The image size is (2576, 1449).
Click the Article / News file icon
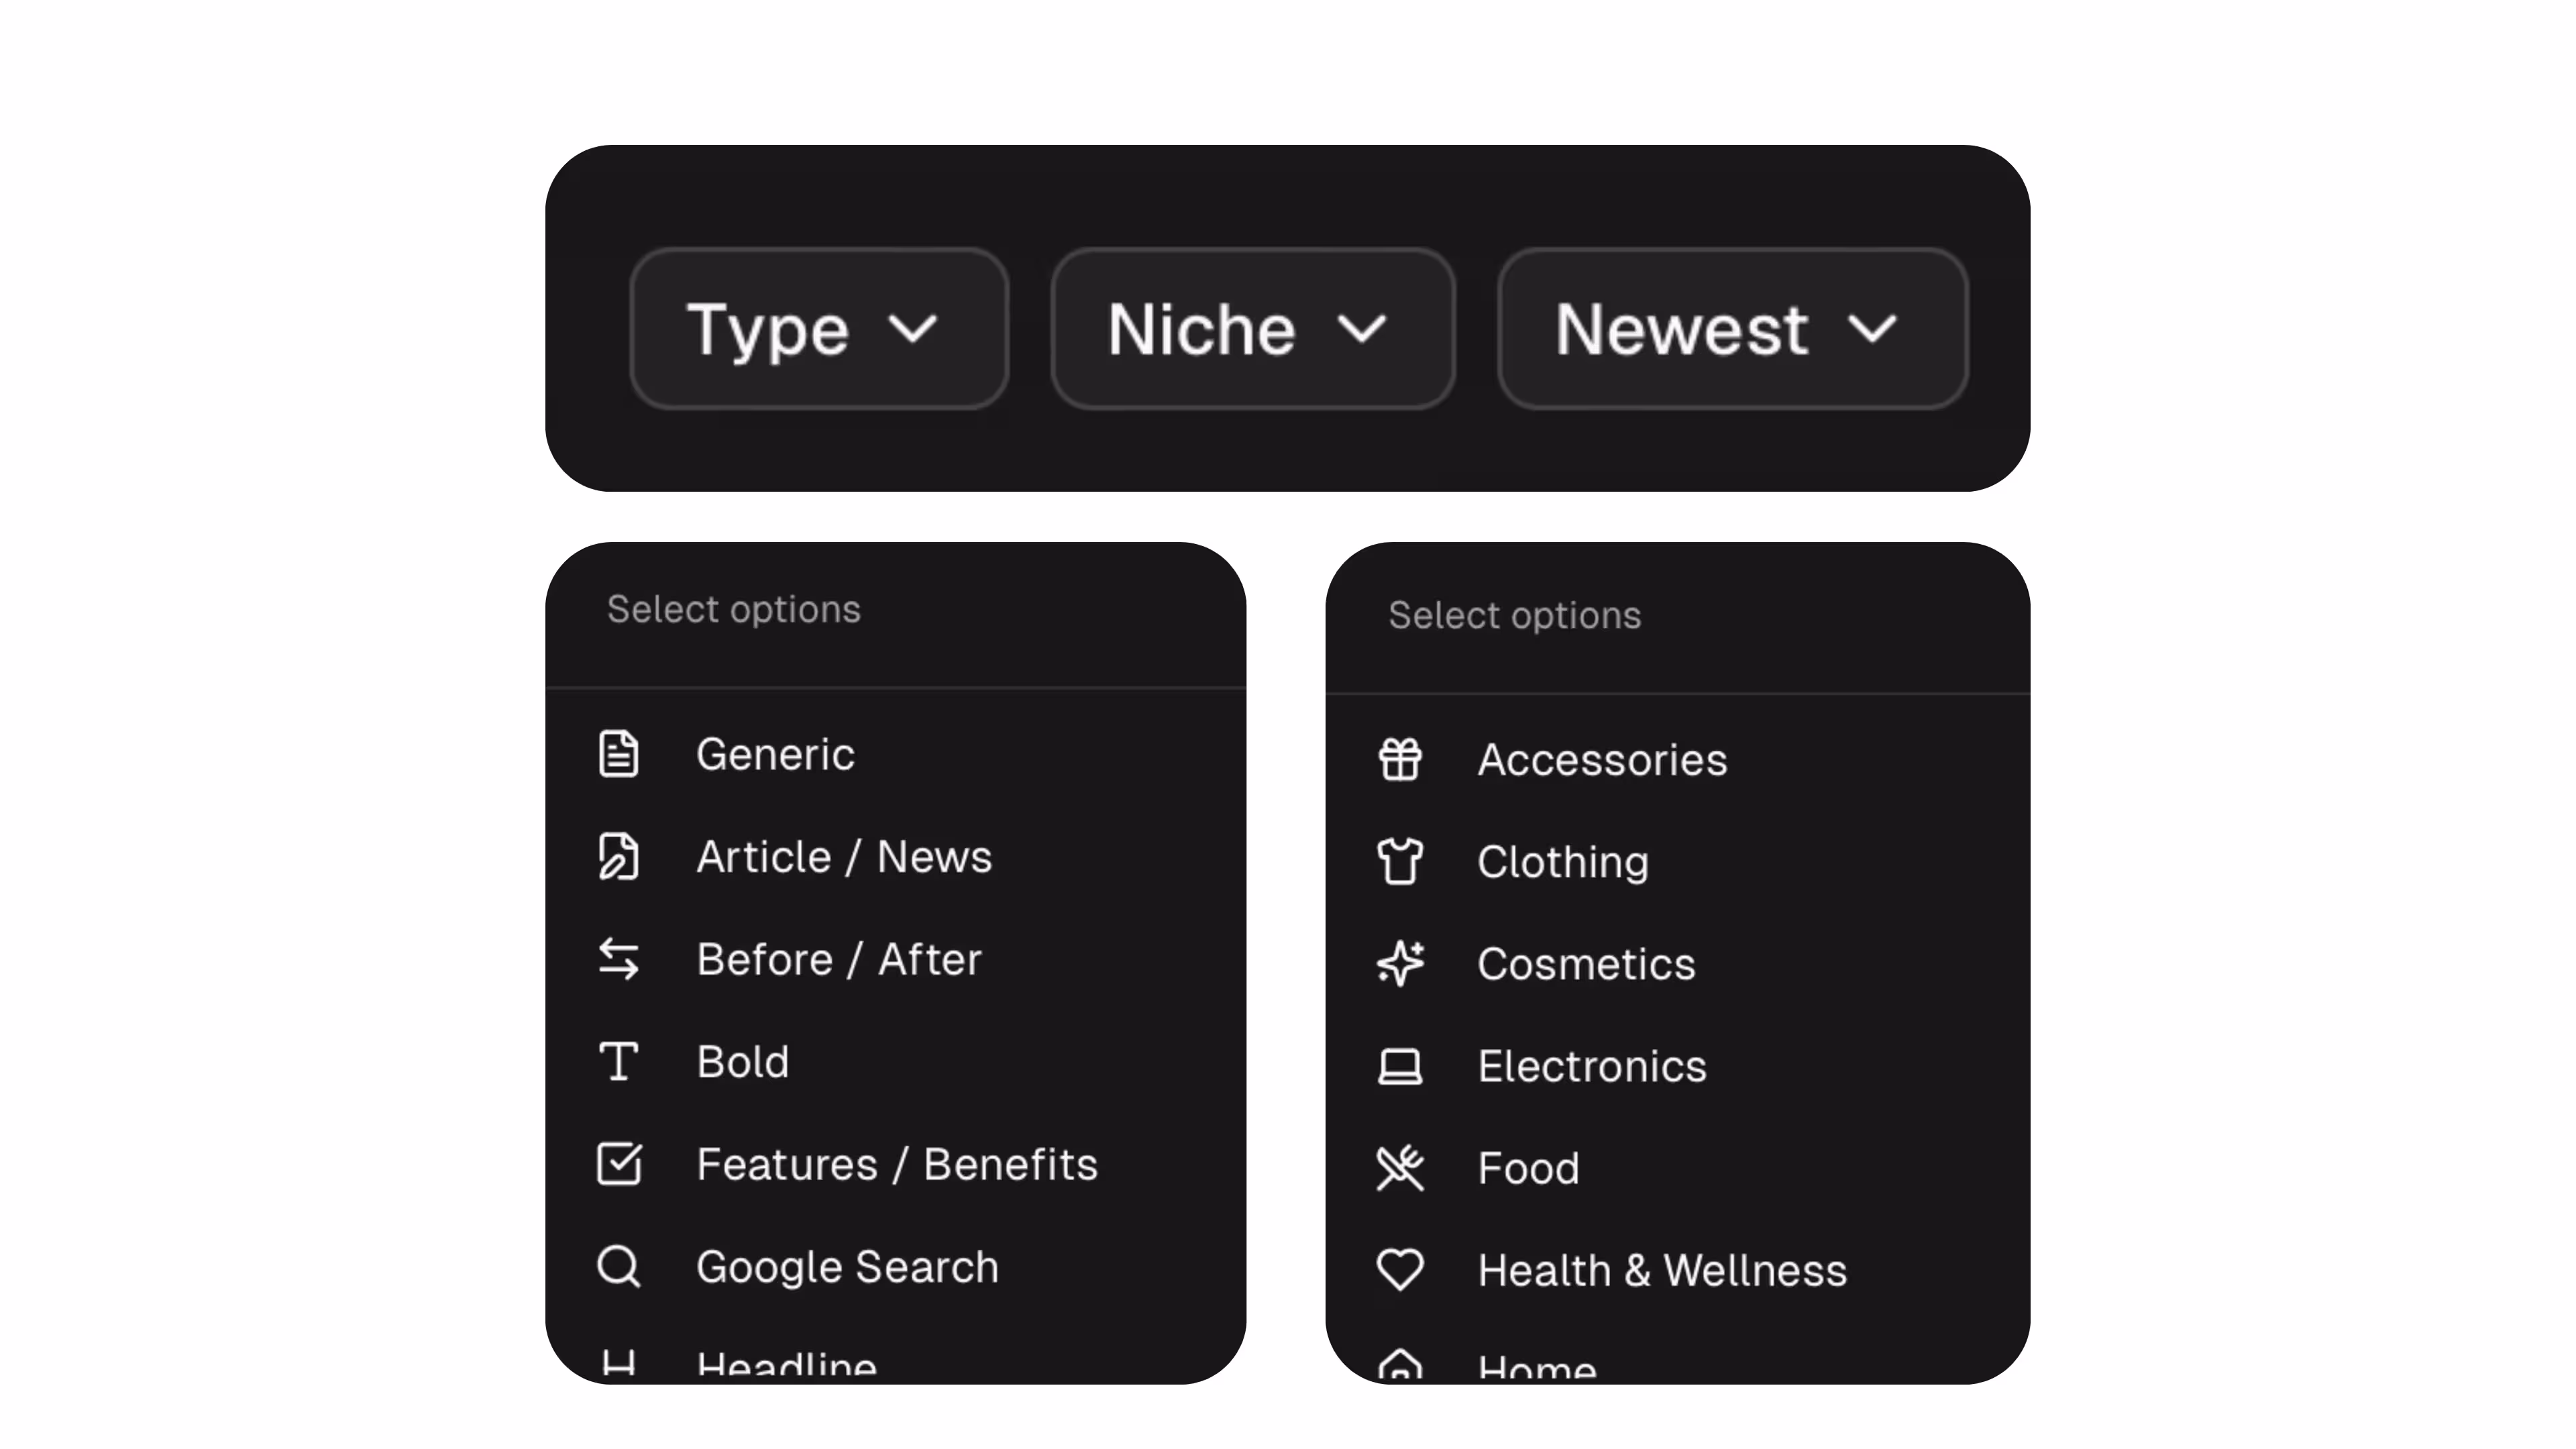click(618, 857)
